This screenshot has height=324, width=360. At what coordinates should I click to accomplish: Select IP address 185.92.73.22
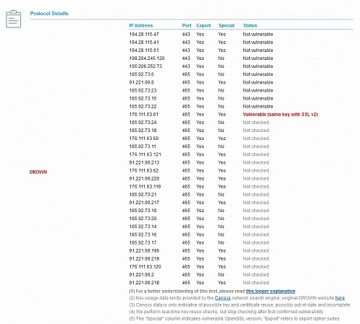143,106
